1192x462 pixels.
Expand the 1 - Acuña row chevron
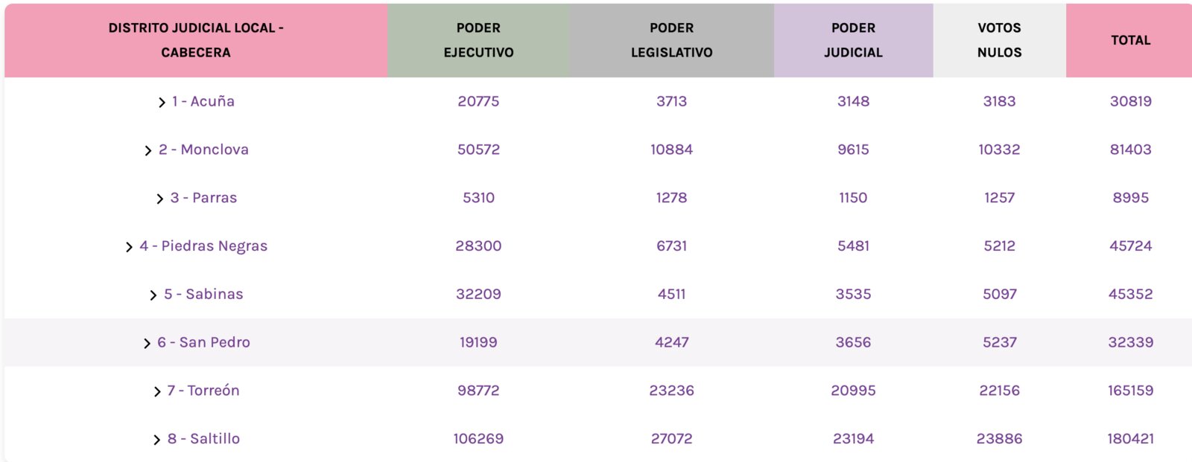click(x=162, y=103)
